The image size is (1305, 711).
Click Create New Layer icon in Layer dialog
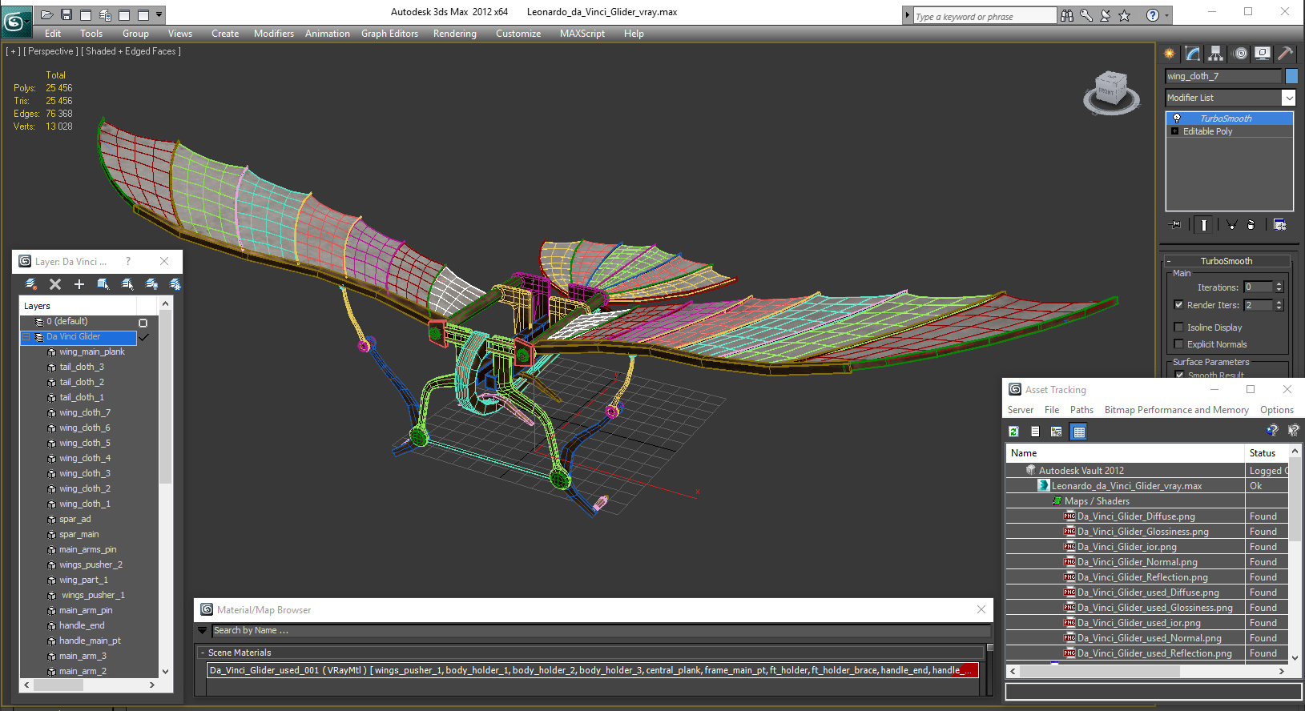point(31,284)
